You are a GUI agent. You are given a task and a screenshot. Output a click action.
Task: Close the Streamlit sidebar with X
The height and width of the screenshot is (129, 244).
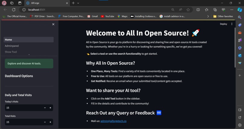tap(53, 24)
